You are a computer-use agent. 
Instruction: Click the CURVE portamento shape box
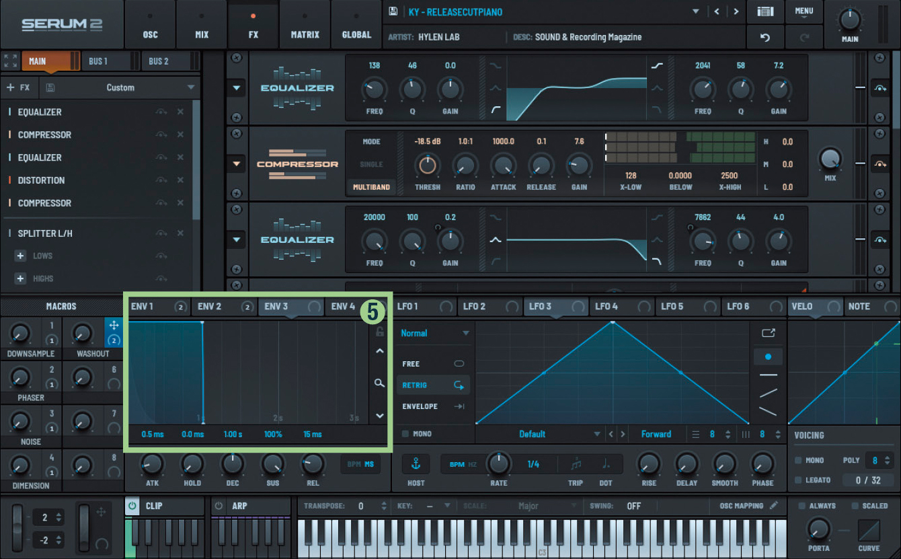tap(869, 530)
